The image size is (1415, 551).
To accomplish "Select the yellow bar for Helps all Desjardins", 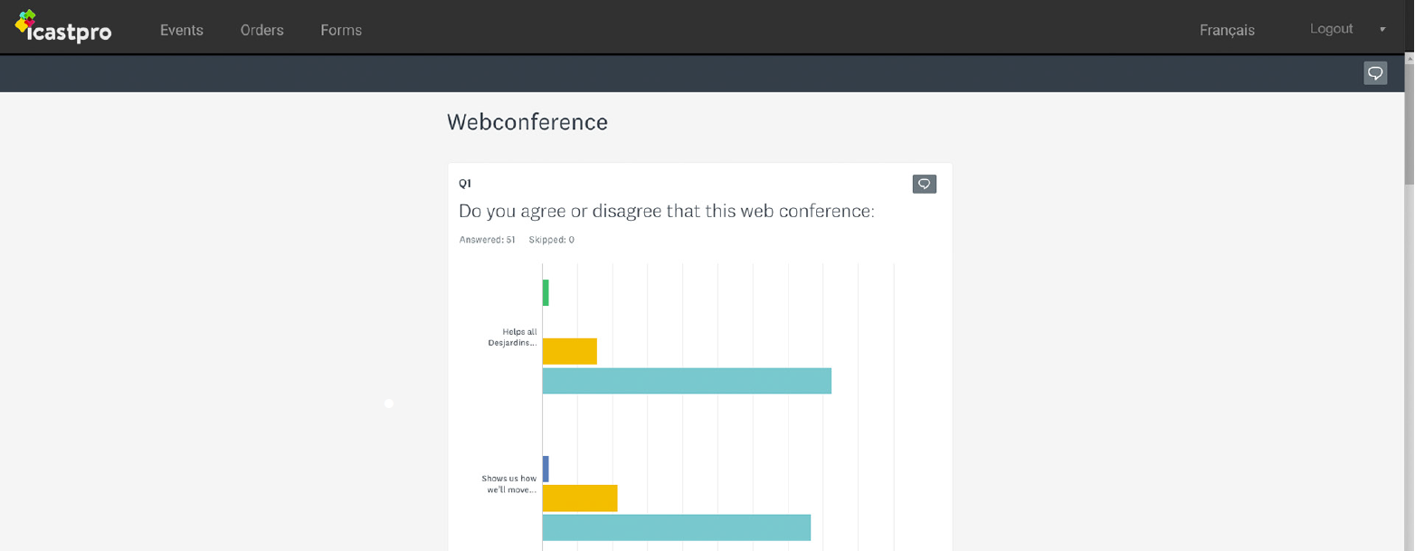I will [x=569, y=351].
